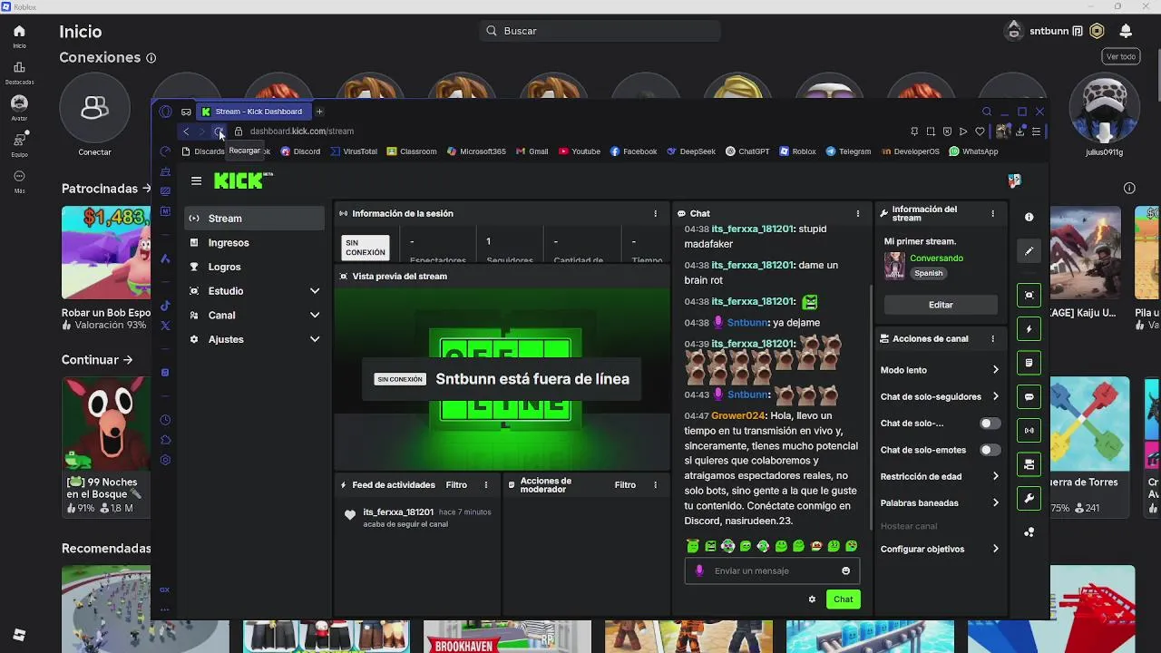Open Información del stream options menu
The width and height of the screenshot is (1161, 653).
click(x=992, y=213)
